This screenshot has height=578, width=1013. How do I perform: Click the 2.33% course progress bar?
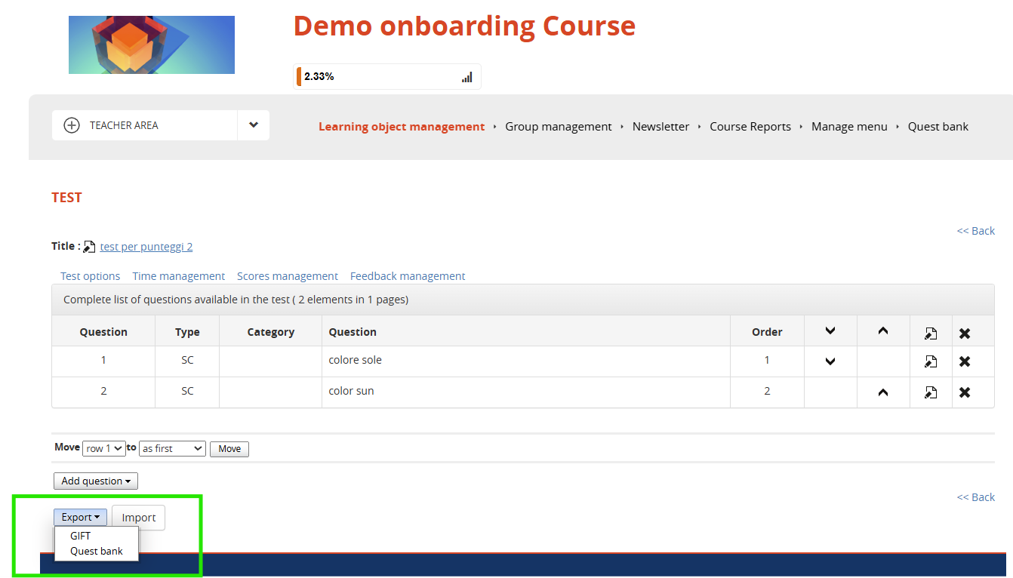tap(377, 77)
